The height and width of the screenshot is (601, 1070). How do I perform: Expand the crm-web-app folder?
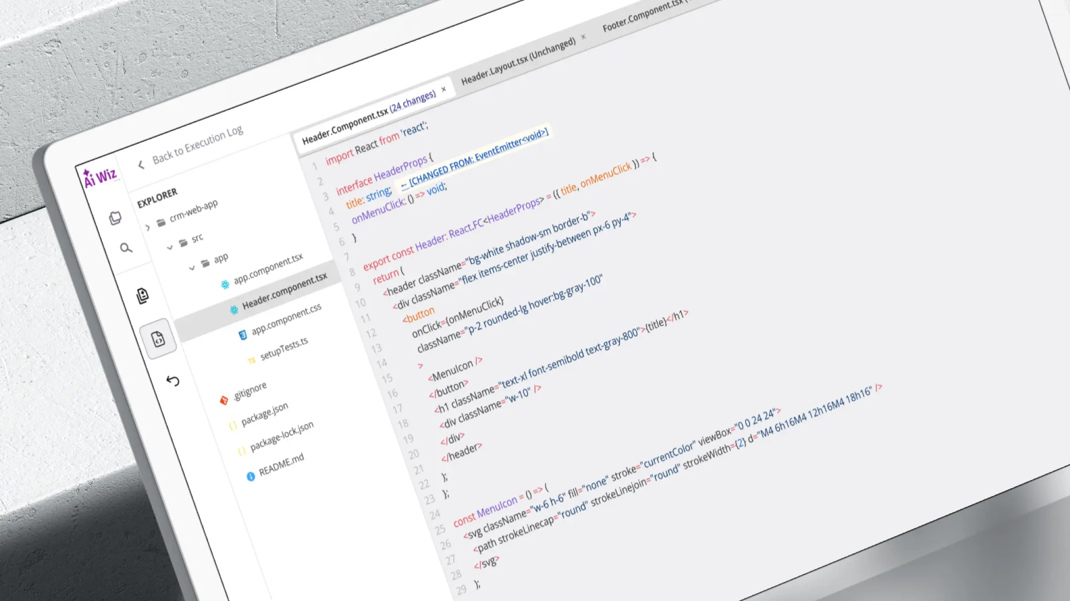click(x=148, y=227)
